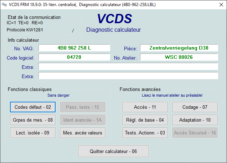The width and height of the screenshot is (227, 163).
Task: Open Codage - 07
Action: [x=195, y=107]
